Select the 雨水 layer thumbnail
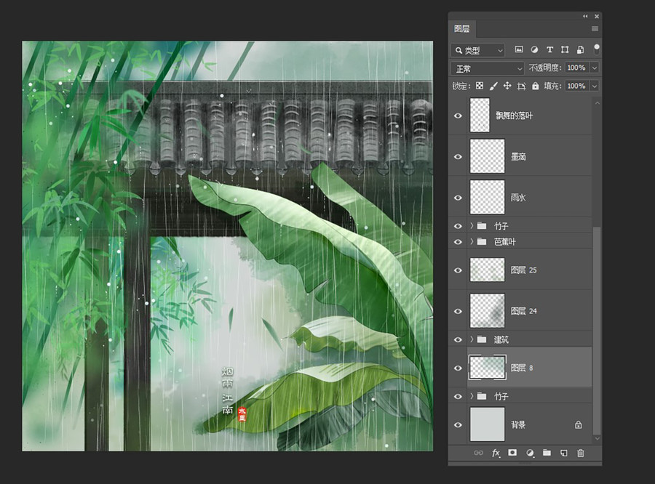 coord(487,197)
